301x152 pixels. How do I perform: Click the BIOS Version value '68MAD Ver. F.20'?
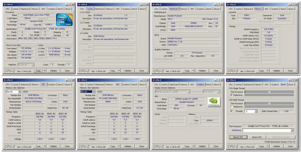coord(193,42)
